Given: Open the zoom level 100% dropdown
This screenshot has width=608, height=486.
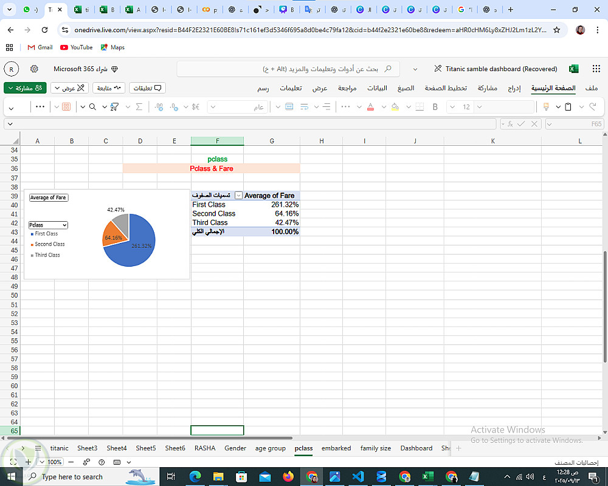Looking at the screenshot, I should pos(42,462).
